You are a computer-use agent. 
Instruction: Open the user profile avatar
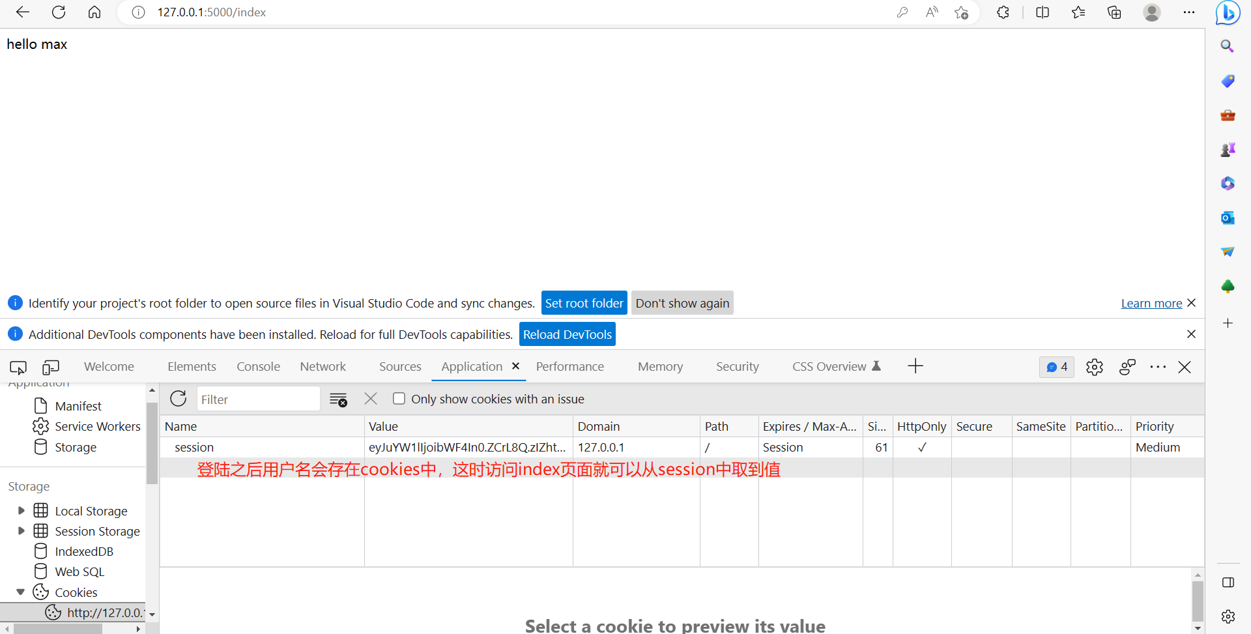click(1152, 12)
